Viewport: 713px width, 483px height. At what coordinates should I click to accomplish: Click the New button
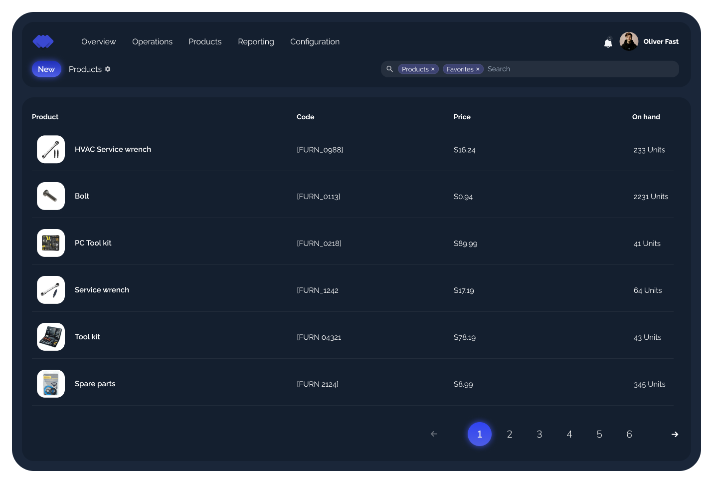46,69
